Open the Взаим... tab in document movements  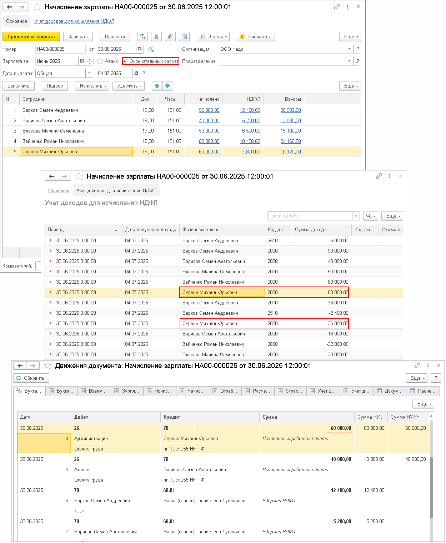94,391
